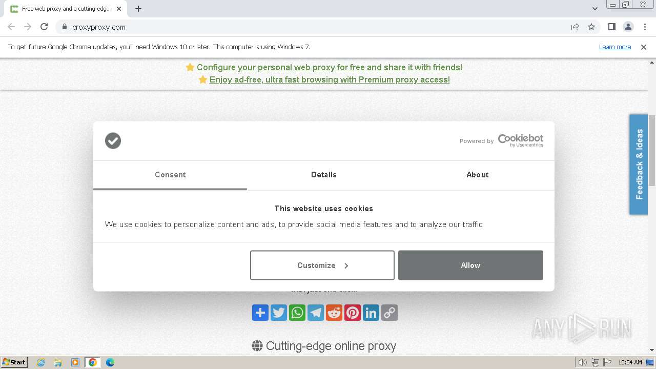Open the Chrome profile icon
Image resolution: width=656 pixels, height=369 pixels.
[628, 27]
